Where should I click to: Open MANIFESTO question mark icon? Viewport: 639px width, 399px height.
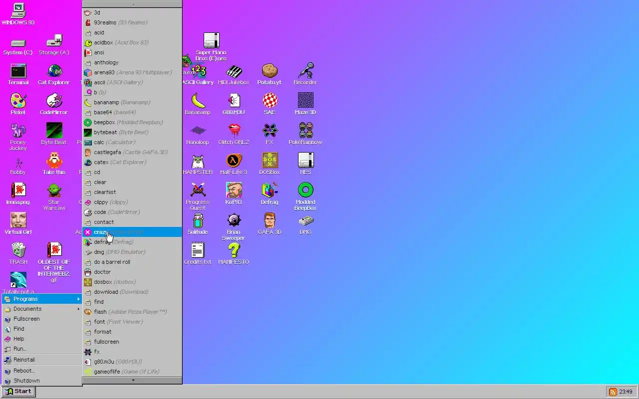[x=234, y=254]
